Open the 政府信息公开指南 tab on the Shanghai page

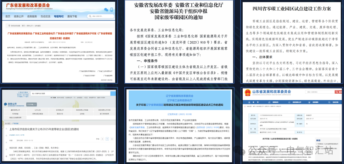click(82, 110)
